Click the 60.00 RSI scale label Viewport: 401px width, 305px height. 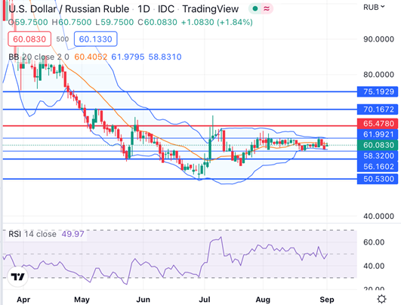tap(374, 242)
